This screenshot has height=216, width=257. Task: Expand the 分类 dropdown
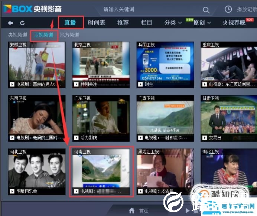[x=173, y=23]
